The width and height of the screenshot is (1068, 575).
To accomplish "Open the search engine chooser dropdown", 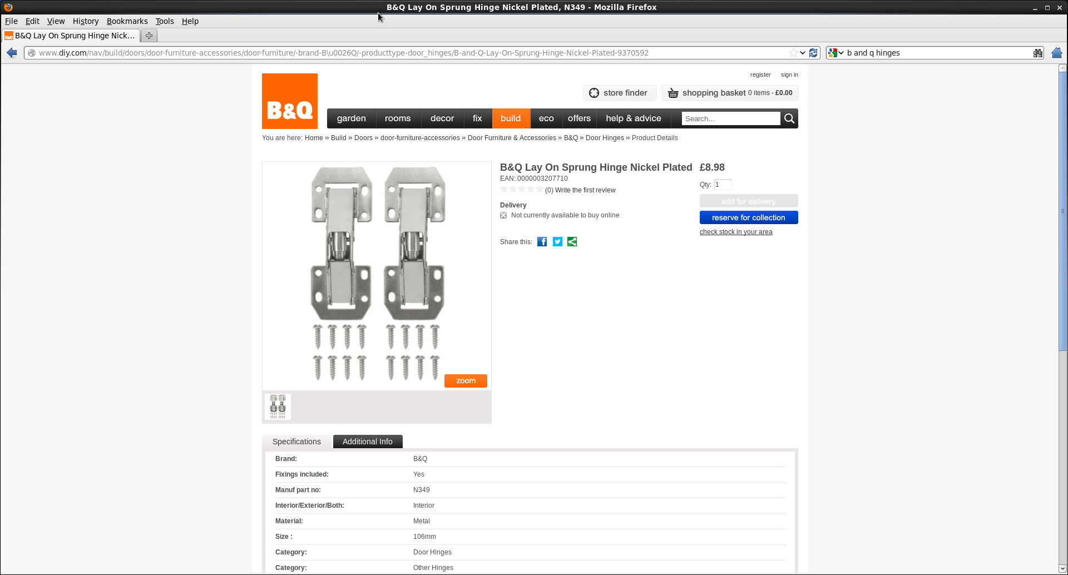I will pos(836,53).
